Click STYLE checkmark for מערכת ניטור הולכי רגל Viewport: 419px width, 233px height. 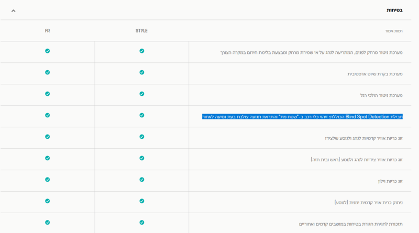[x=141, y=94]
